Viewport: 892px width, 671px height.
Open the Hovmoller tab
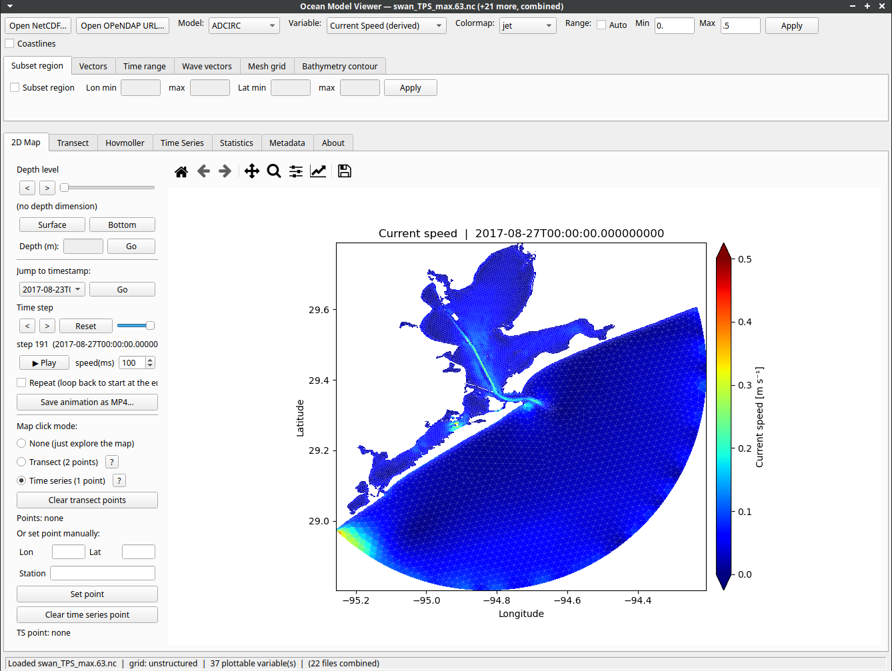point(125,143)
